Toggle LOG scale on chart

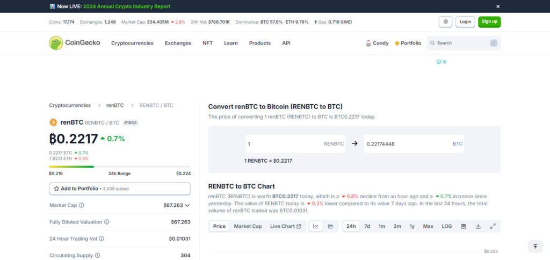446,226
